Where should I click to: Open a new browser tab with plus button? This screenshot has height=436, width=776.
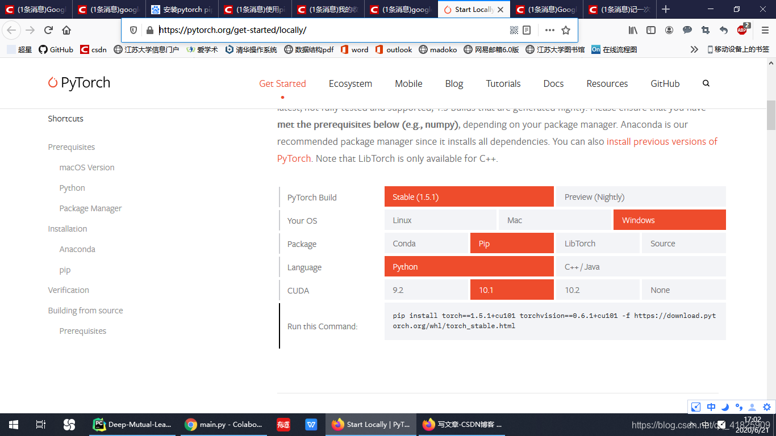point(666,9)
